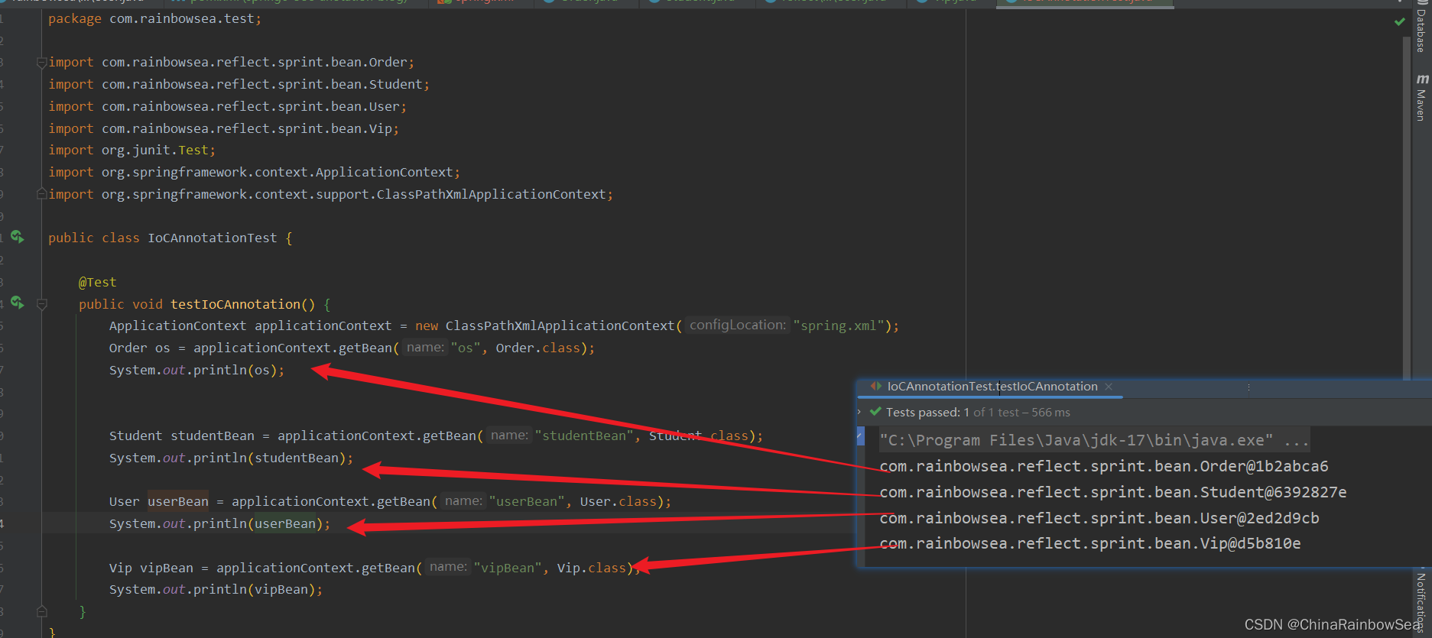Open the Database tool window
Viewport: 1432px width, 638px height.
tap(1421, 27)
